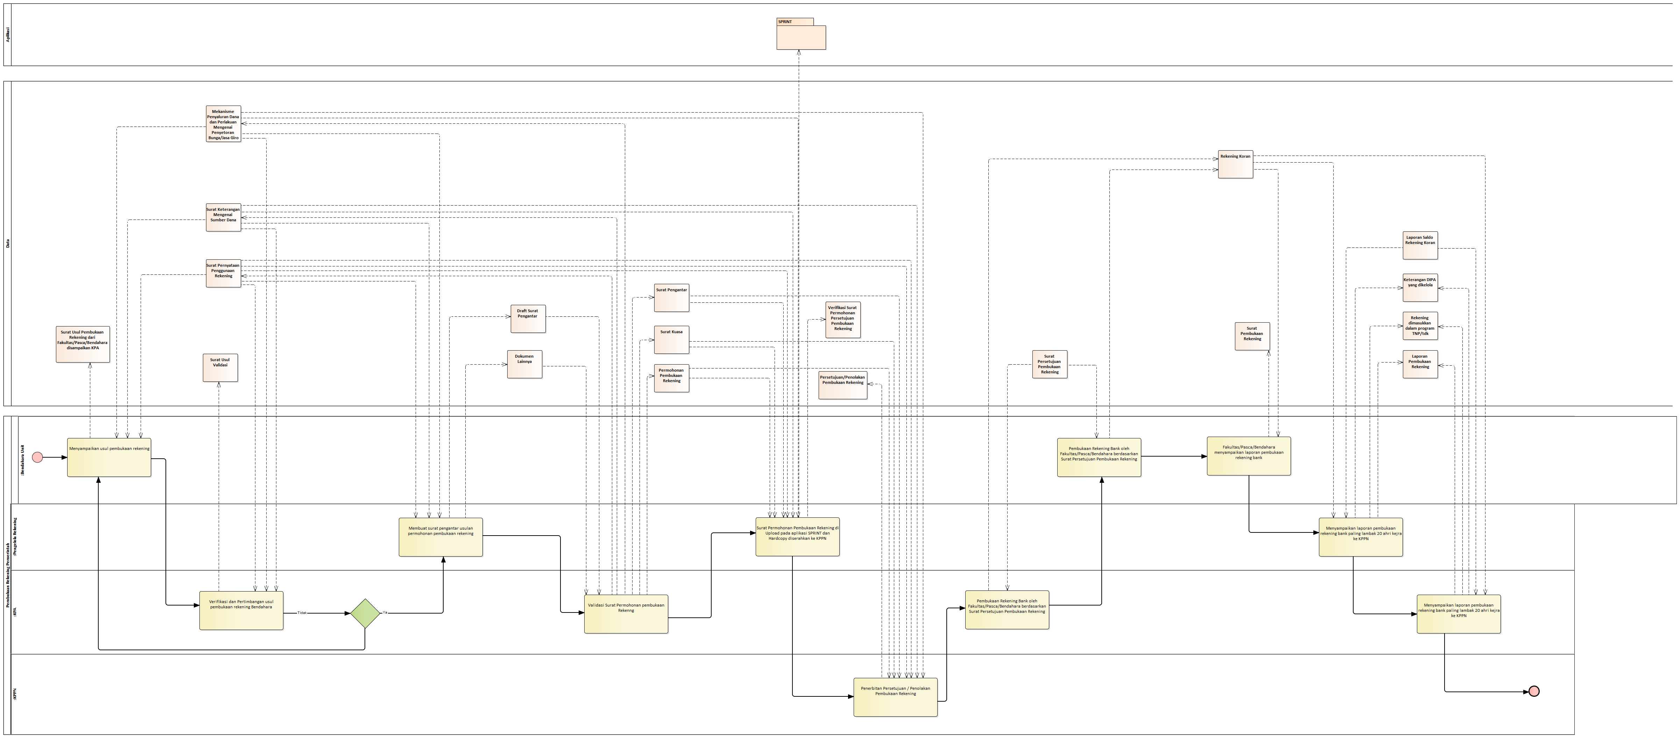The width and height of the screenshot is (1680, 738).
Task: Click the Tidak flow label
Action: (x=302, y=613)
